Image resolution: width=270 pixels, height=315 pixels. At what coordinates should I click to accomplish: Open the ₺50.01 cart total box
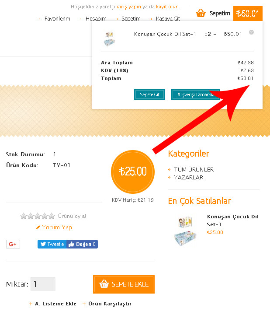tap(248, 14)
